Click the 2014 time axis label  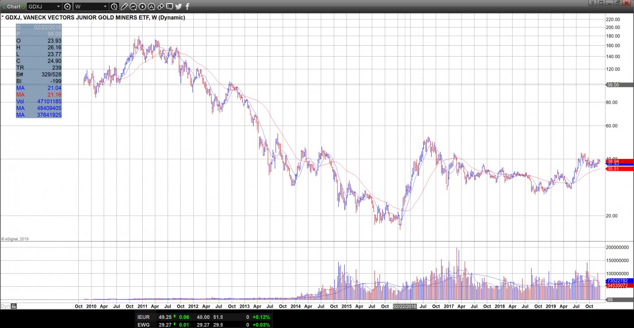click(296, 307)
